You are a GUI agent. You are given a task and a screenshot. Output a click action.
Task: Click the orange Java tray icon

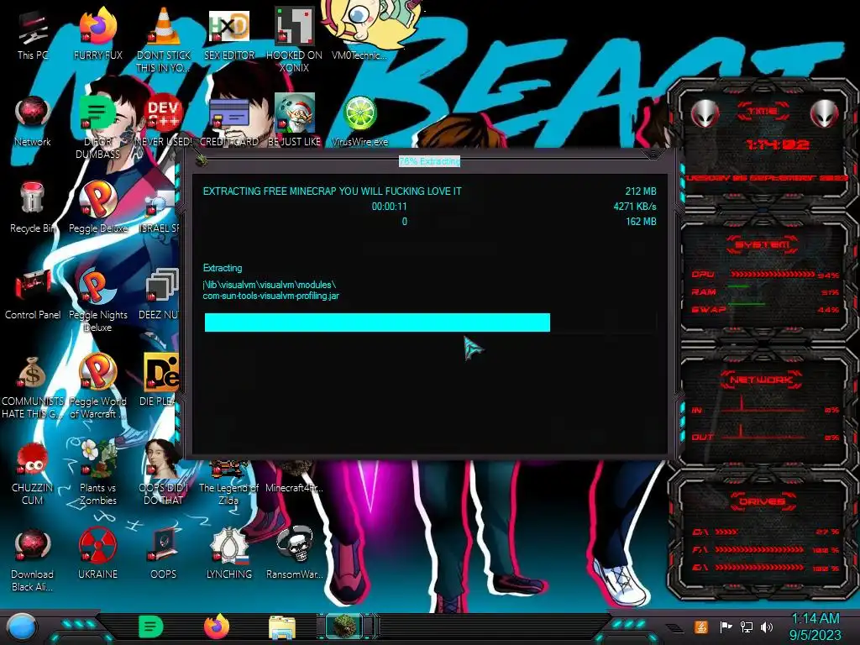coord(701,627)
